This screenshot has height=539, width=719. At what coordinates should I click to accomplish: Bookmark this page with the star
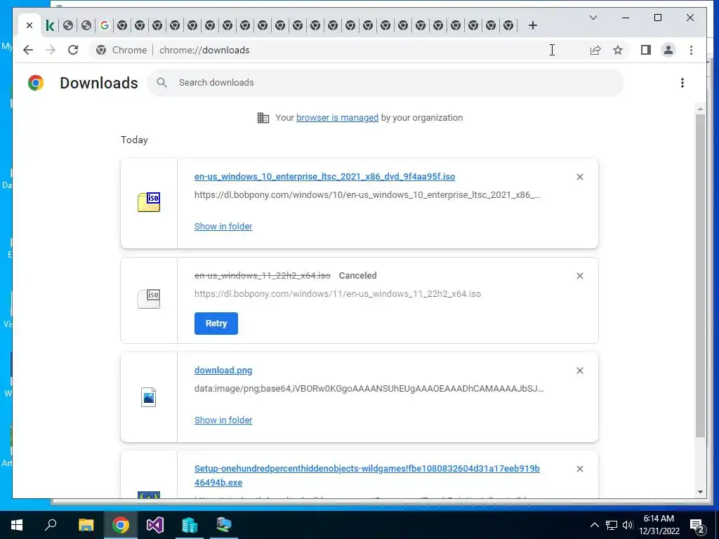tap(618, 50)
